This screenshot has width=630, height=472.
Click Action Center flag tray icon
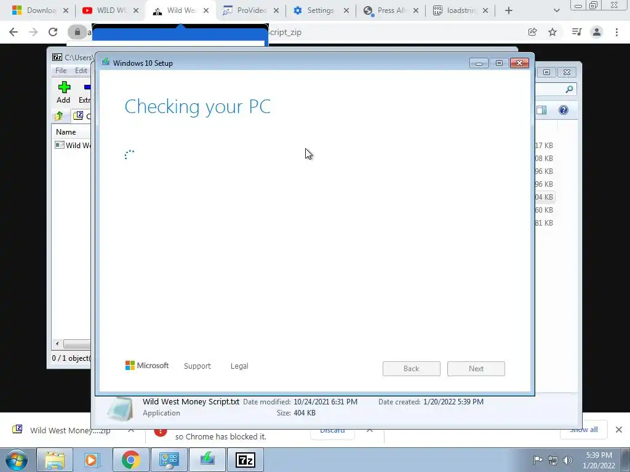click(x=538, y=460)
